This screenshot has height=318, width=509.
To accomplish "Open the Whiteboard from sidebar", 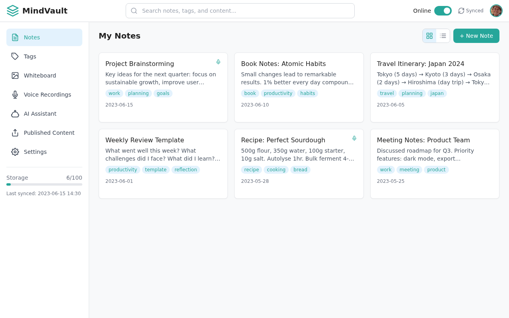I will click(40, 76).
